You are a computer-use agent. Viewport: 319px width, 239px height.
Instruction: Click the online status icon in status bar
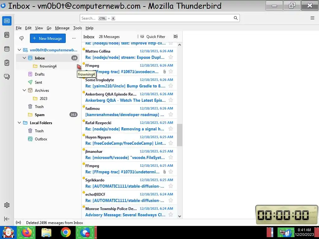(x=18, y=223)
